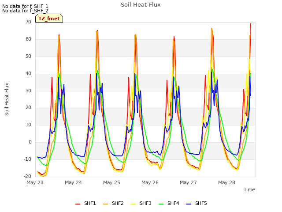Click the 40 y-axis tick label
The height and width of the screenshot is (212, 282).
pos(28,74)
